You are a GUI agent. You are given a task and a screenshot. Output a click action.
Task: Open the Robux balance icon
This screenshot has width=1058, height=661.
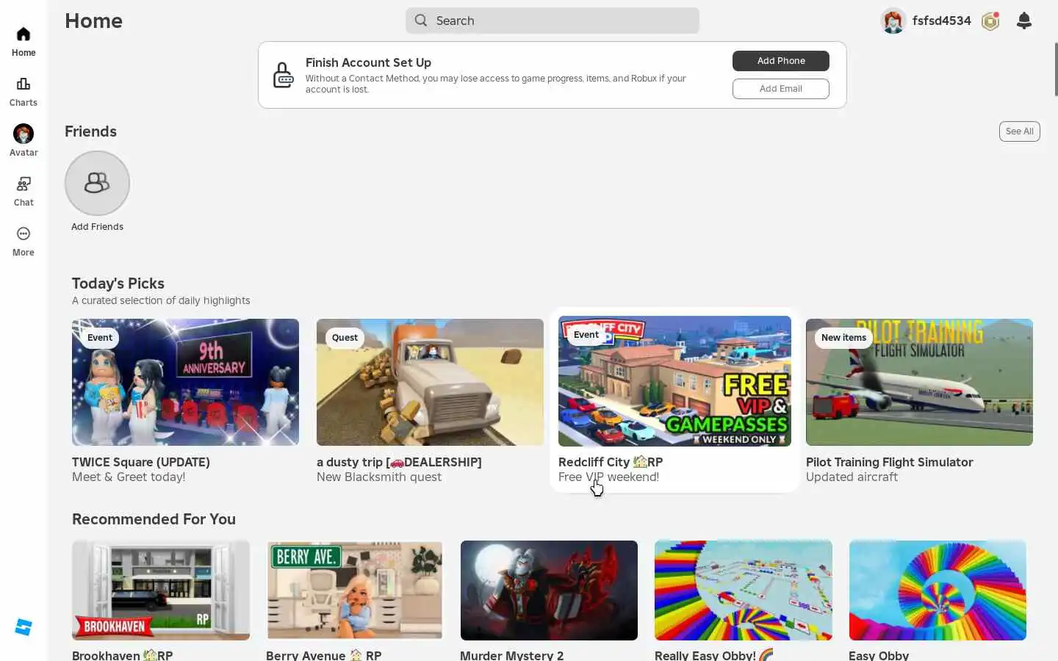(x=990, y=21)
